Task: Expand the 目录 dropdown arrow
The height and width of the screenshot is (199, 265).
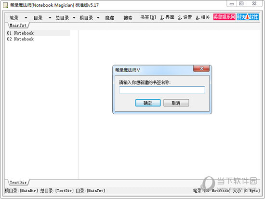Action: [50, 17]
